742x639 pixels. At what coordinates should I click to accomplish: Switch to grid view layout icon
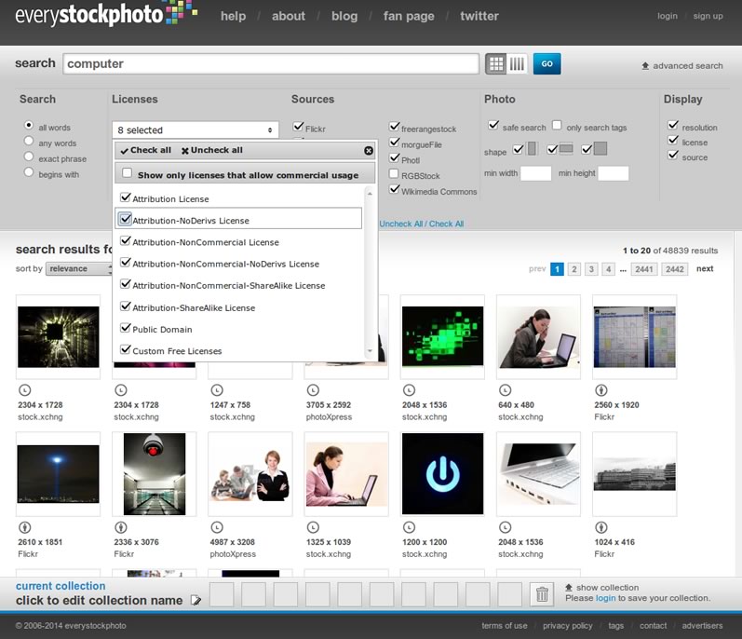(x=495, y=64)
